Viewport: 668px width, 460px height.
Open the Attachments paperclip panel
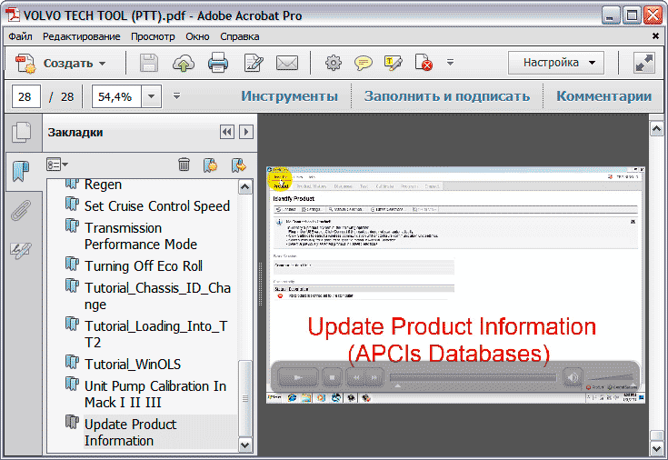pyautogui.click(x=20, y=211)
